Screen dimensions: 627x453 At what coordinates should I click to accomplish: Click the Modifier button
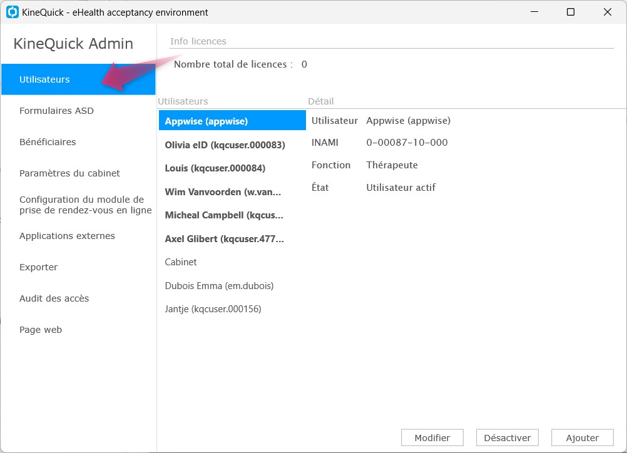pos(432,438)
